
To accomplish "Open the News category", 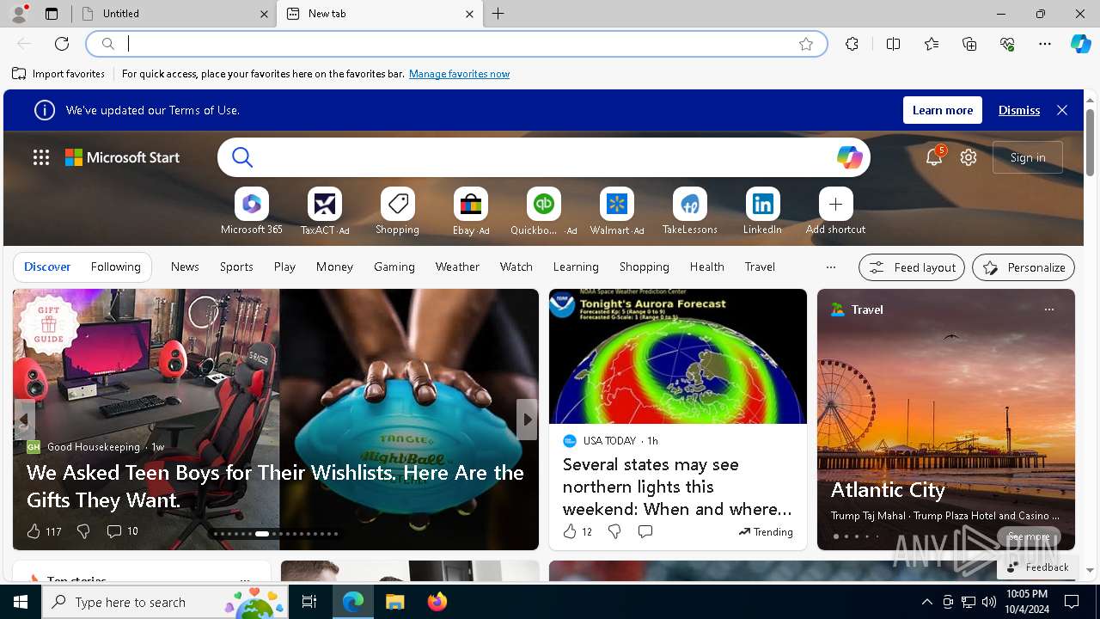I will (x=185, y=267).
